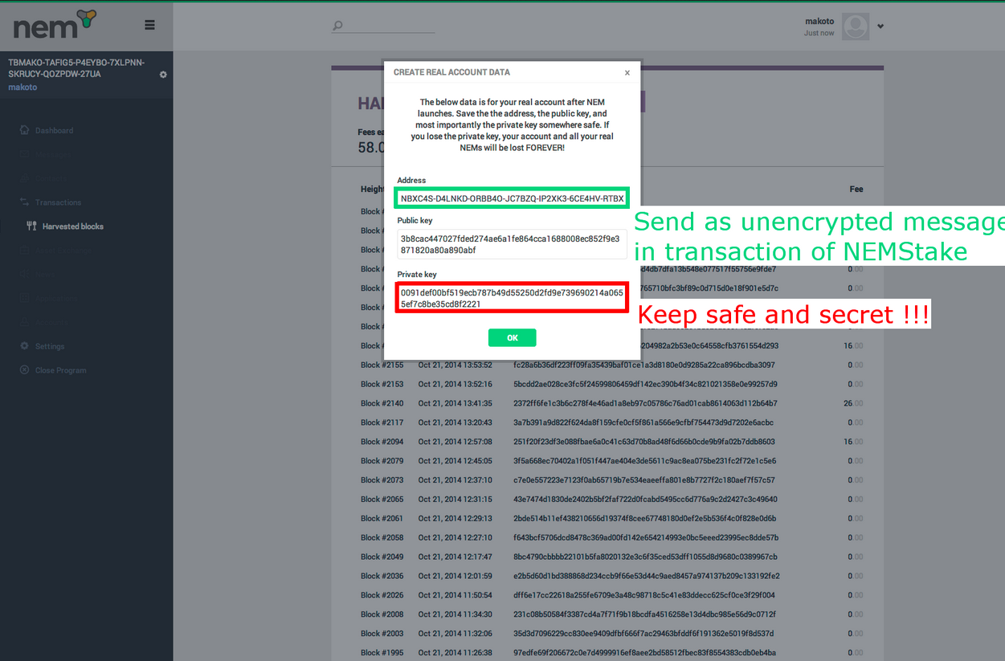The image size is (1005, 661).
Task: Open the Asset Exchange icon
Action: [24, 251]
